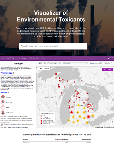The width and height of the screenshot is (114, 143).
Task: Open the Pharmacology external link icon
Action: coord(13,73)
